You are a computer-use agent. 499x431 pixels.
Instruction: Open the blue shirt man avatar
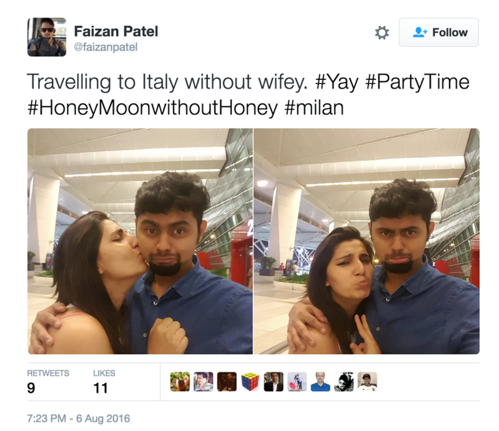tap(320, 382)
